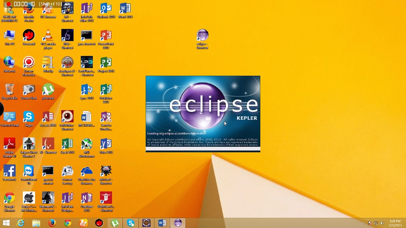Select the Screen Shot desktop icon
The image size is (406, 228).
(29, 92)
